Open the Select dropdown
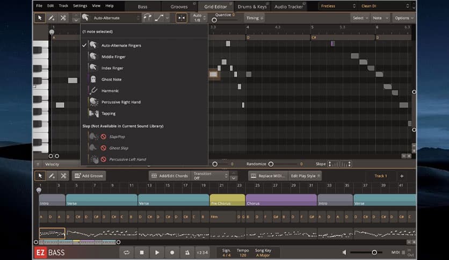This screenshot has height=260, width=449. coord(360,18)
